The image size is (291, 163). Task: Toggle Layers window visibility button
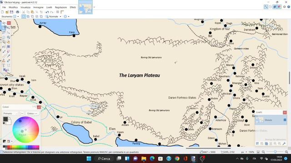click(x=275, y=7)
